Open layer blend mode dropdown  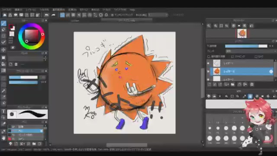coord(251,51)
